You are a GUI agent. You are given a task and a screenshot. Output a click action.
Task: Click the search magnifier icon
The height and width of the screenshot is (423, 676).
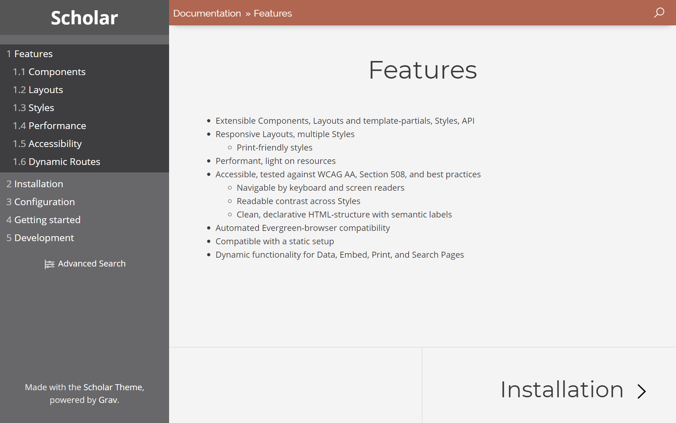659,13
